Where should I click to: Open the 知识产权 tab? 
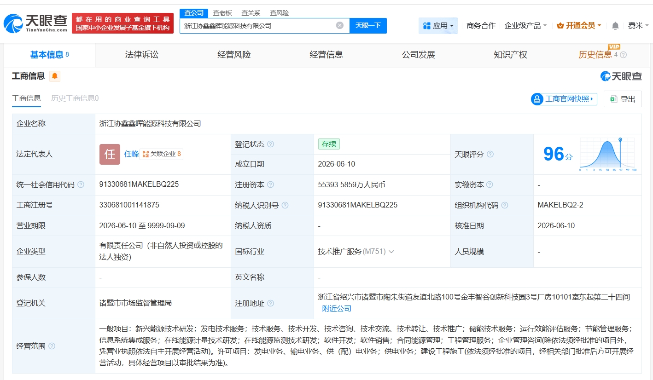pos(510,55)
